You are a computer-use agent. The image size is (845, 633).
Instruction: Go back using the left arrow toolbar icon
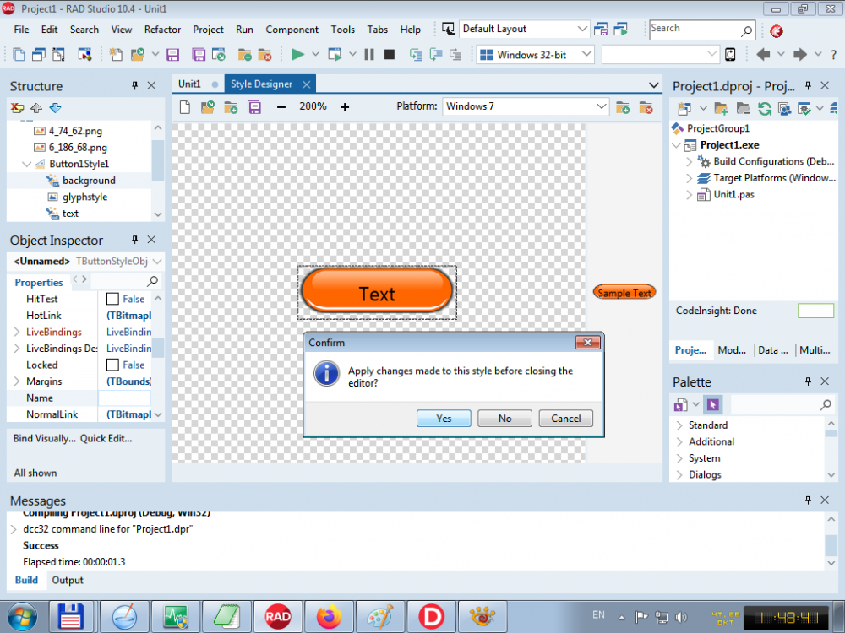click(763, 54)
